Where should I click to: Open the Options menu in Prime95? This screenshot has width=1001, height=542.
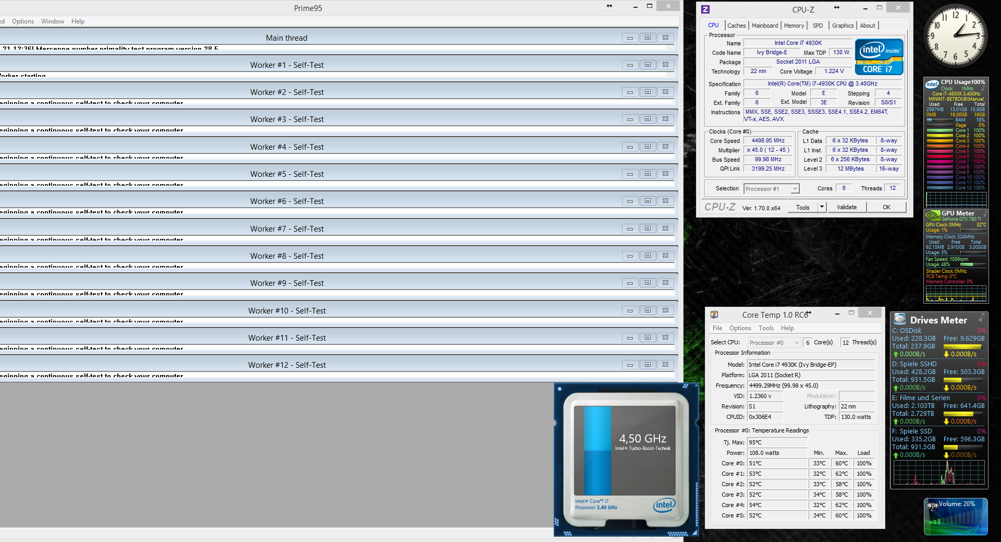click(x=23, y=21)
